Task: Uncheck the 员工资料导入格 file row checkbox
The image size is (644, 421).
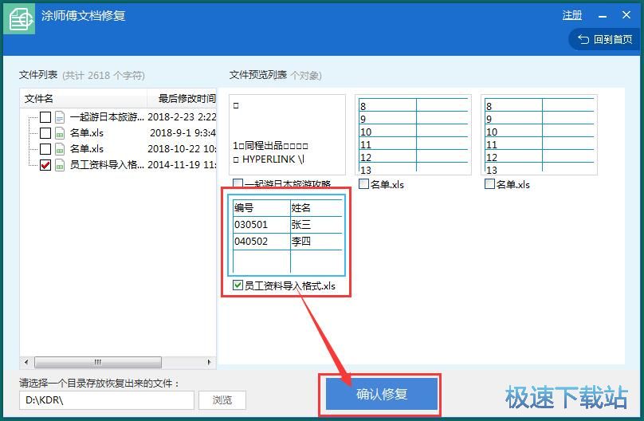Action: pos(45,165)
